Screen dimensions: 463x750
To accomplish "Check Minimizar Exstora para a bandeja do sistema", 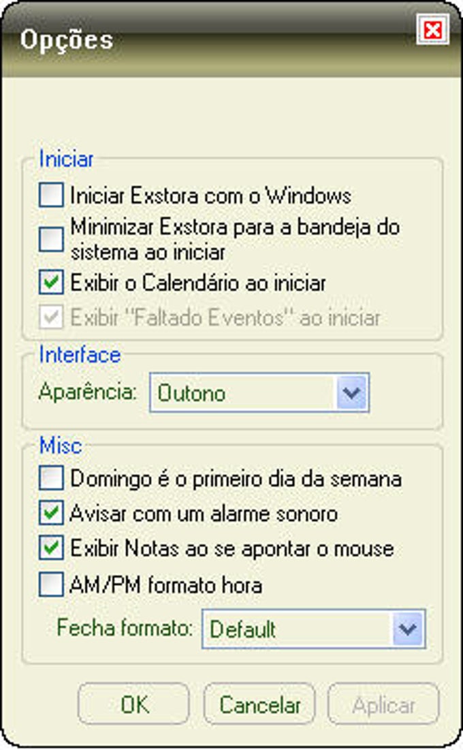I will point(51,238).
